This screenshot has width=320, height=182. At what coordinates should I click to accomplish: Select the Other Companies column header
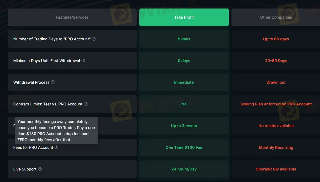pyautogui.click(x=276, y=17)
